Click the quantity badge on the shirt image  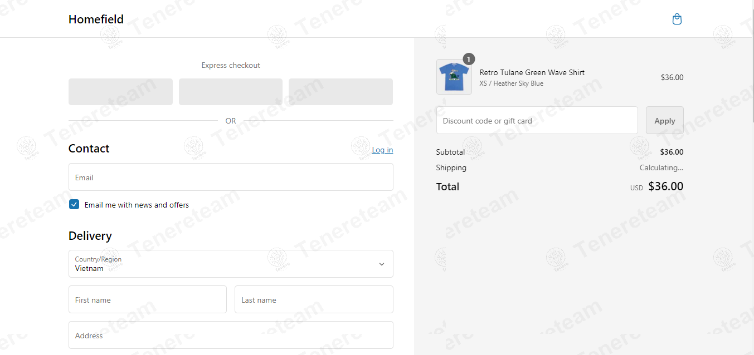pyautogui.click(x=469, y=59)
